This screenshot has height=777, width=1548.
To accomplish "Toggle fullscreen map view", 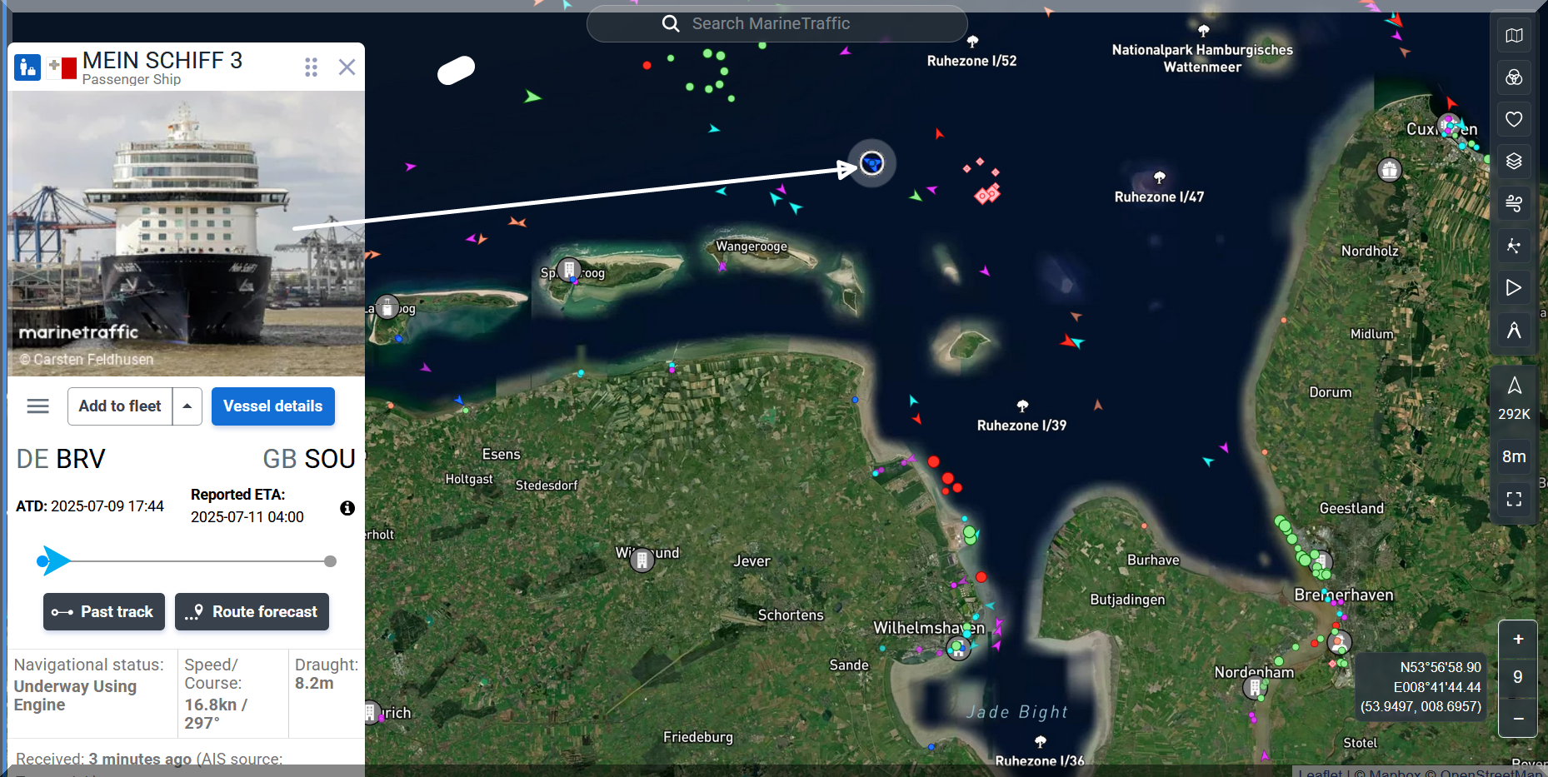I will coord(1514,499).
